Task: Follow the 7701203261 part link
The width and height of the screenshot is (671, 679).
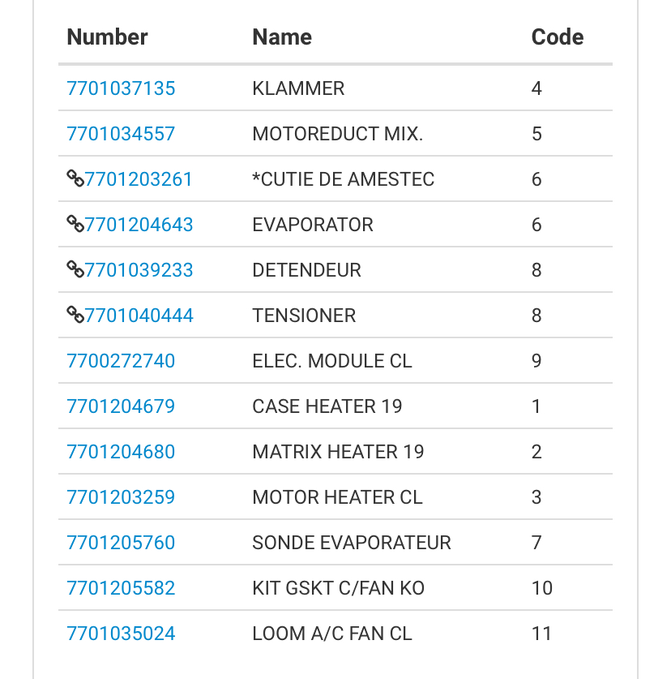Action: [x=139, y=179]
